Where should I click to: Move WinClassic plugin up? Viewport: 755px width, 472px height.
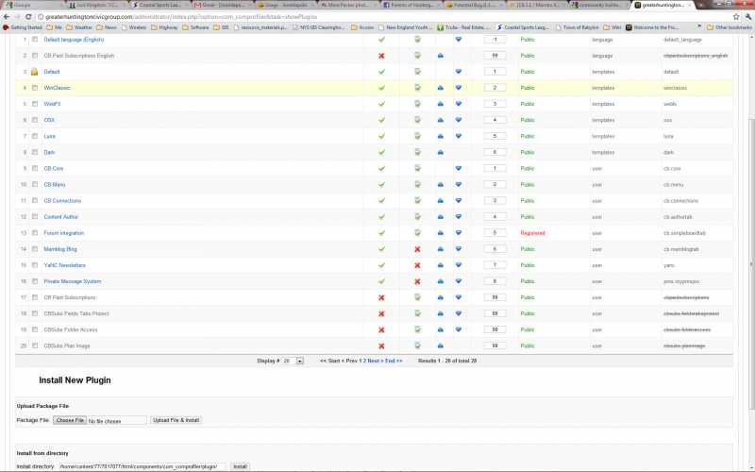coord(440,88)
